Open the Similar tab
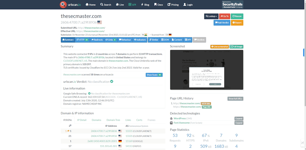The image size is (306, 150). pyautogui.click(x=154, y=40)
